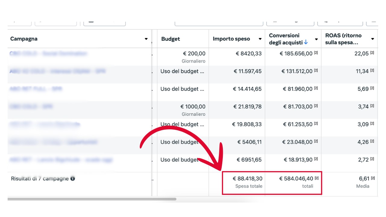Viewport: 386px width, 217px height.
Task: Select the ROAS value 5,69
Action: click(363, 89)
